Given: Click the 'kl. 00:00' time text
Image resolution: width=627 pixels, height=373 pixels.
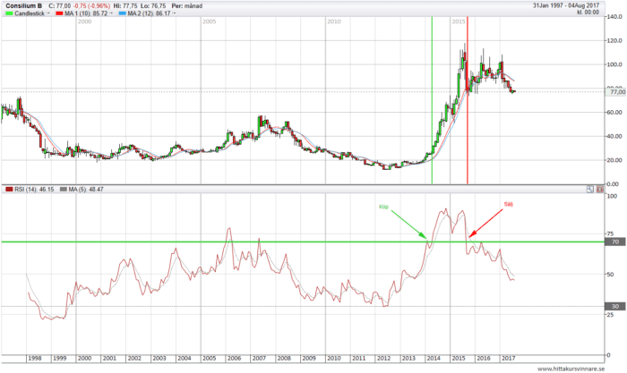Looking at the screenshot, I should [x=588, y=12].
